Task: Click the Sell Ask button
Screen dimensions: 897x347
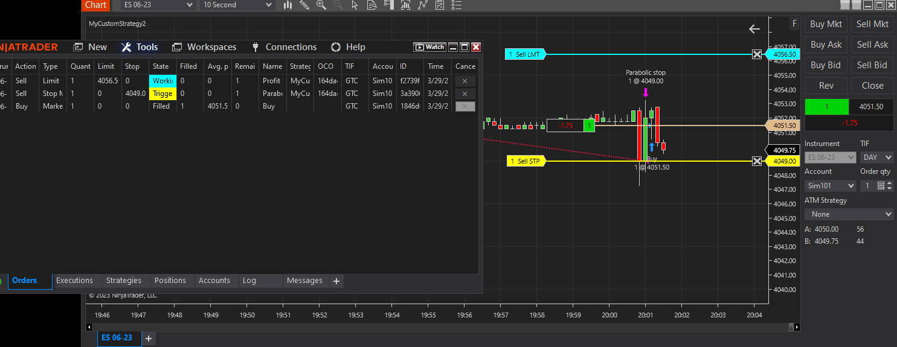Action: click(872, 45)
